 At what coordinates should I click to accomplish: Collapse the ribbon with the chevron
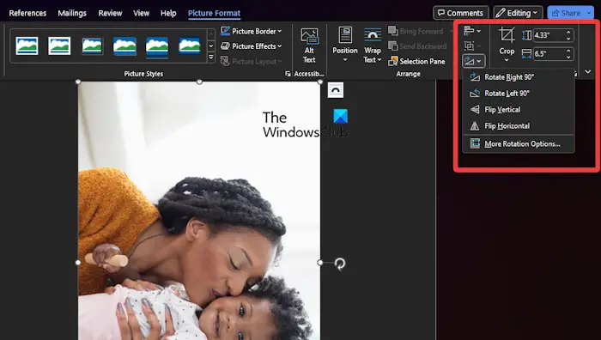click(588, 71)
